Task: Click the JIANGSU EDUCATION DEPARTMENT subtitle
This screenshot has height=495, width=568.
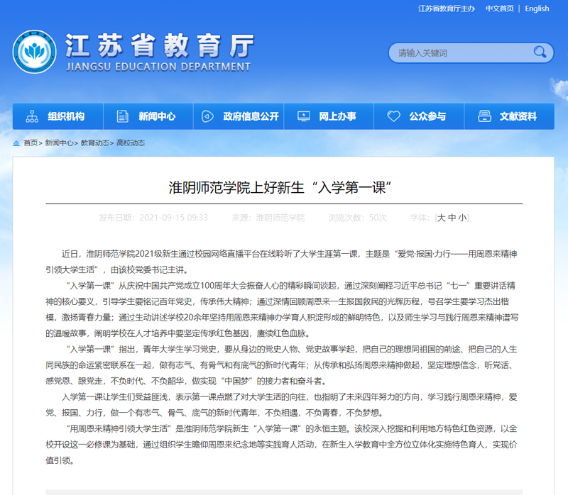Action: 158,67
